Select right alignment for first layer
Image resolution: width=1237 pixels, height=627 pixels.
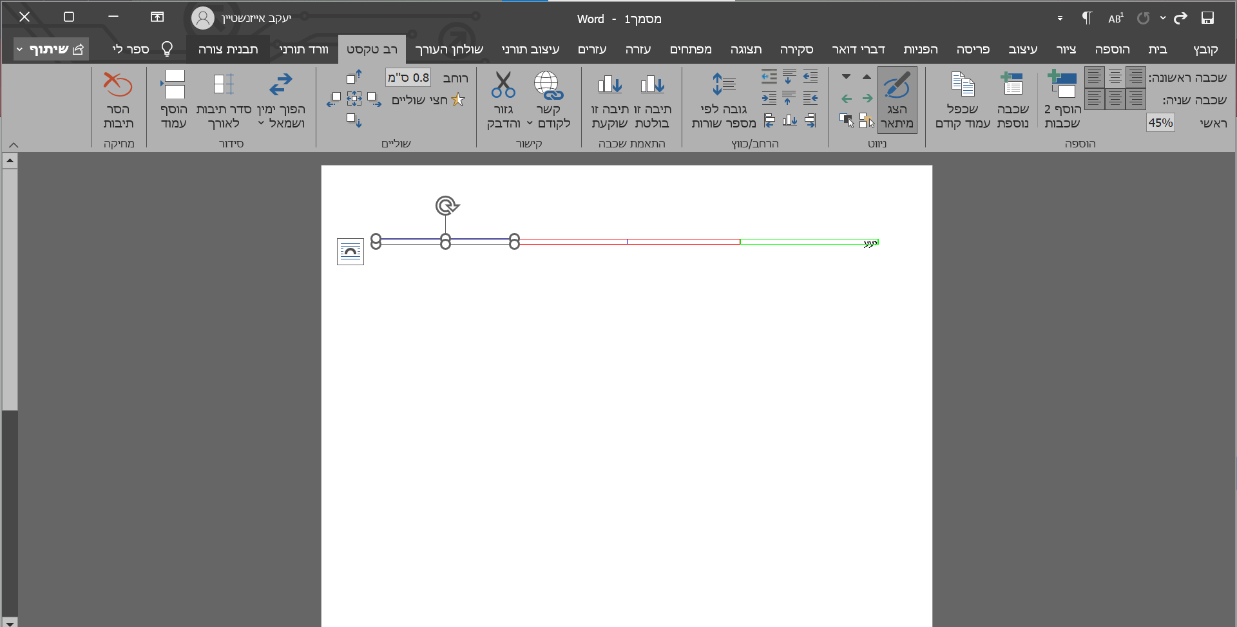1136,77
